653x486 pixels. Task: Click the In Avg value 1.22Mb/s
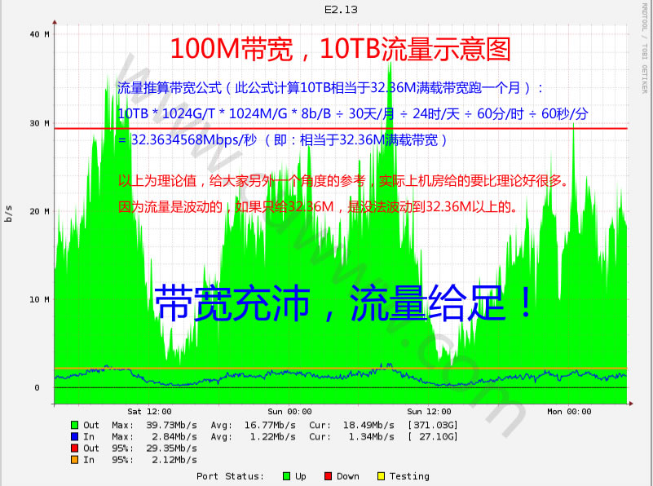click(273, 437)
